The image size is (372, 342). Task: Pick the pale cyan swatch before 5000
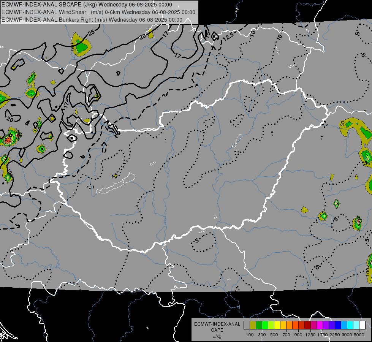coord(356,325)
